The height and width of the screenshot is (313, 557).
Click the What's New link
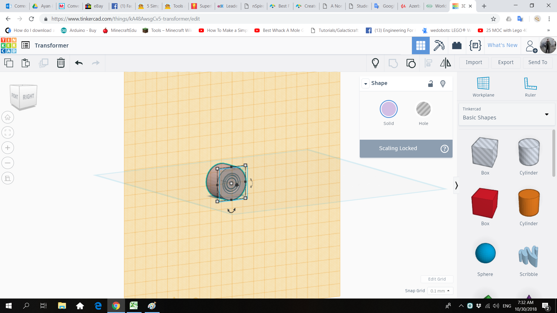pyautogui.click(x=502, y=45)
